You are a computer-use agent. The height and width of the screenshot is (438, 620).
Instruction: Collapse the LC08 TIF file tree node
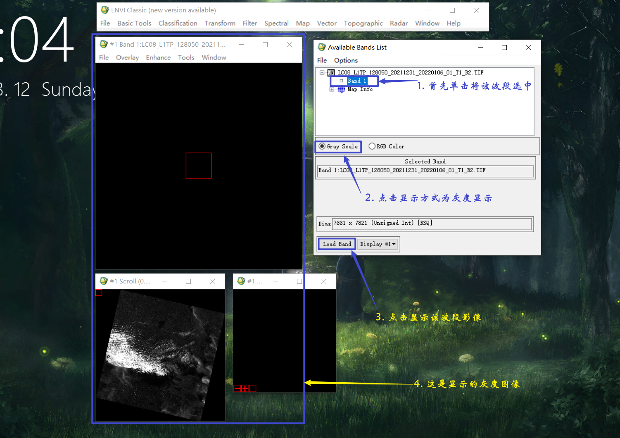(322, 73)
